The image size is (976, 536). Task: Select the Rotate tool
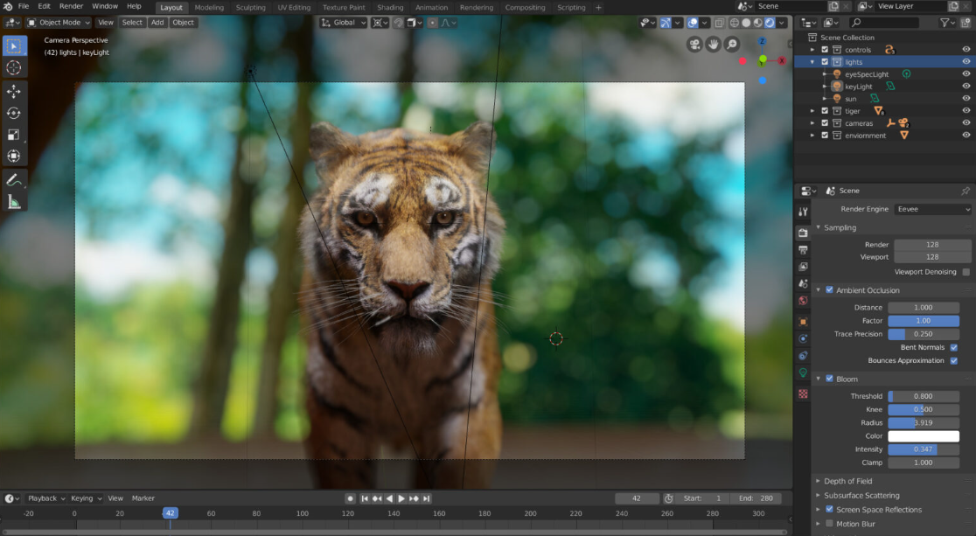[x=14, y=113]
